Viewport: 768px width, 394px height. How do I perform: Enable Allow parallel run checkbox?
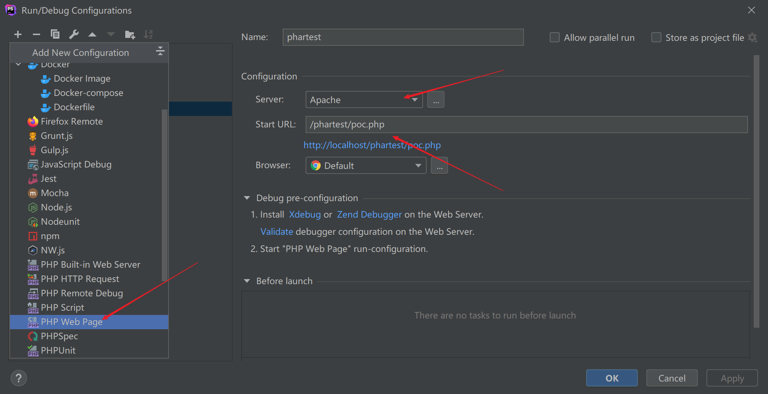[554, 37]
